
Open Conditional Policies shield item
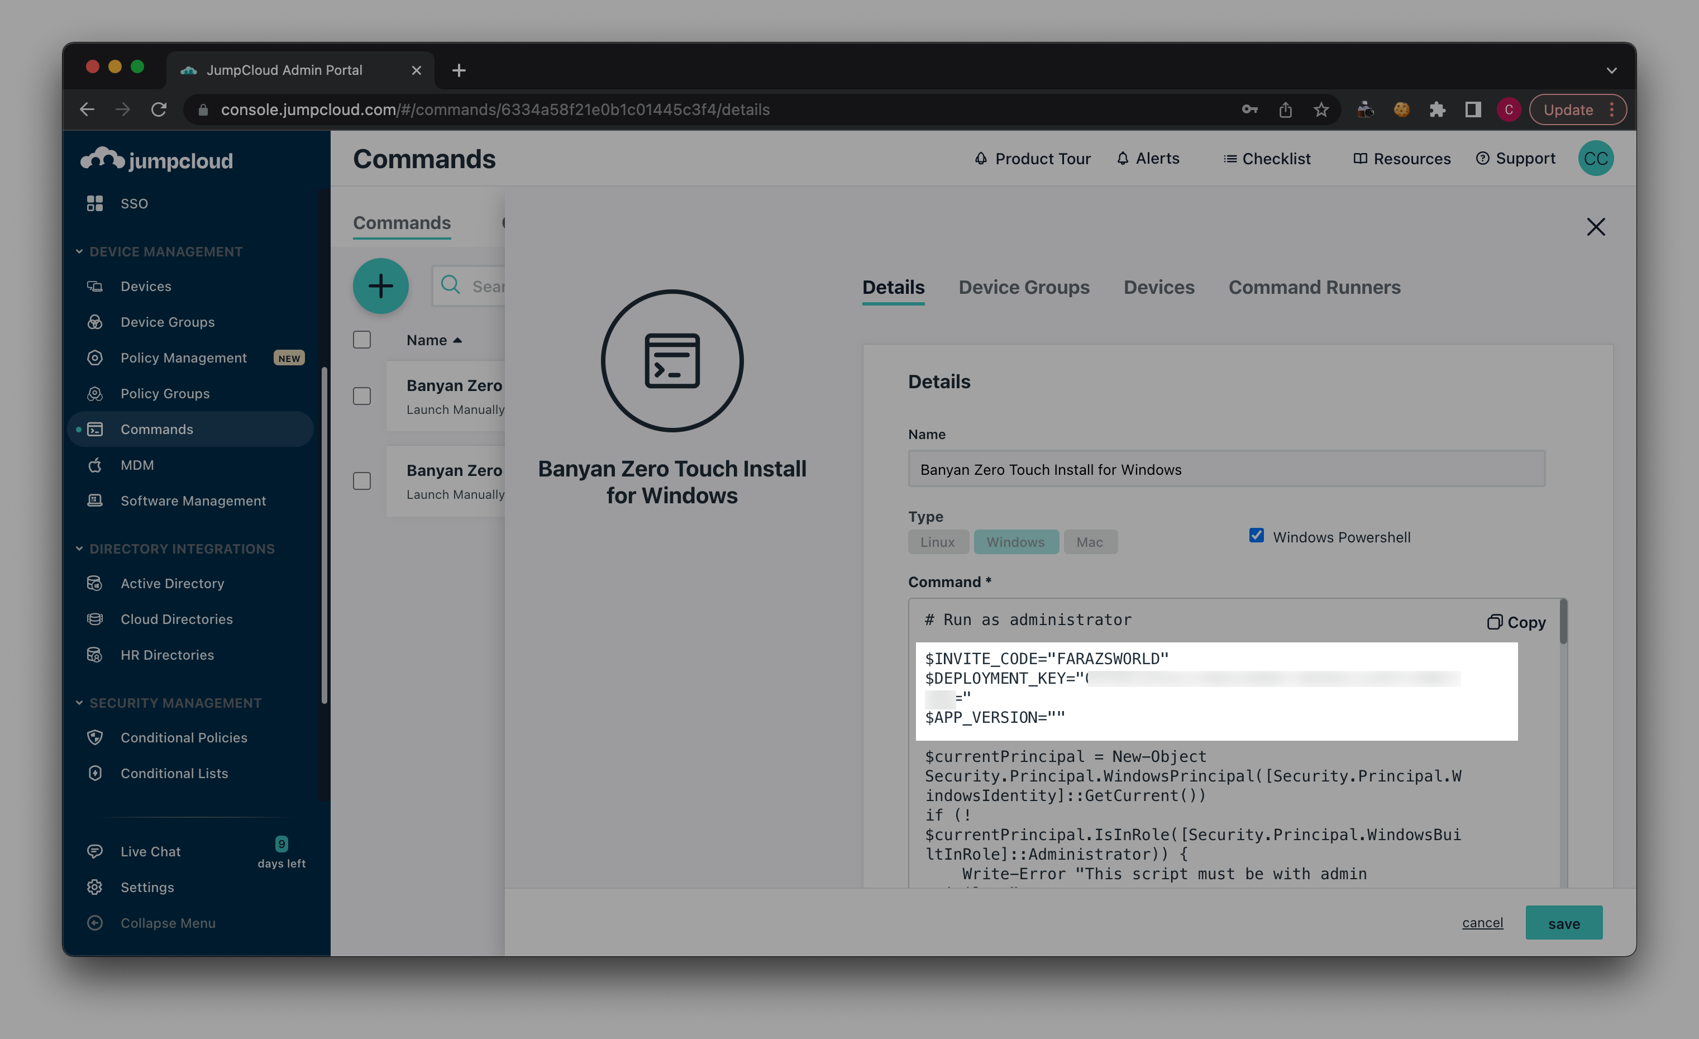point(95,738)
